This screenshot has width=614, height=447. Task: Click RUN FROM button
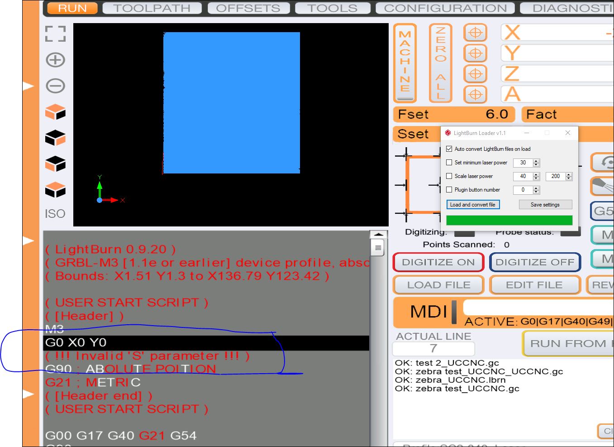(x=568, y=343)
